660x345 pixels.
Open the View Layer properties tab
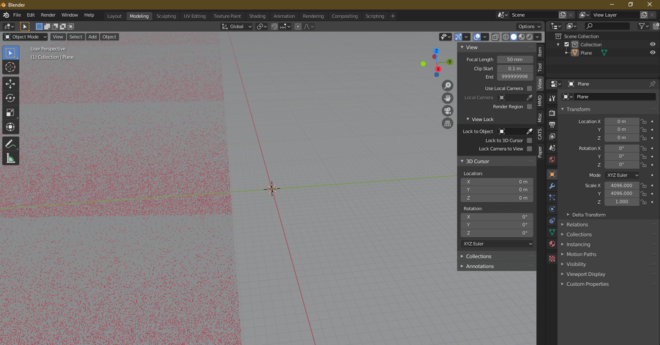pyautogui.click(x=552, y=136)
